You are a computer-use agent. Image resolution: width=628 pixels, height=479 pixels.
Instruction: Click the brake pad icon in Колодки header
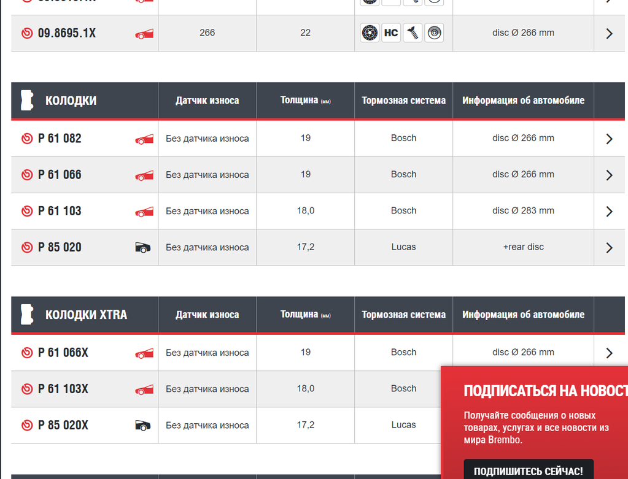click(27, 100)
